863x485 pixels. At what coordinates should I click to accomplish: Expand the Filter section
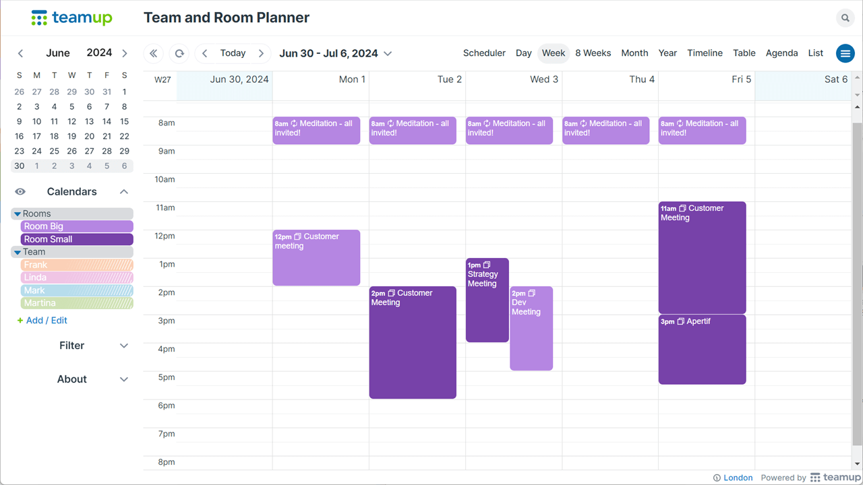(x=71, y=346)
